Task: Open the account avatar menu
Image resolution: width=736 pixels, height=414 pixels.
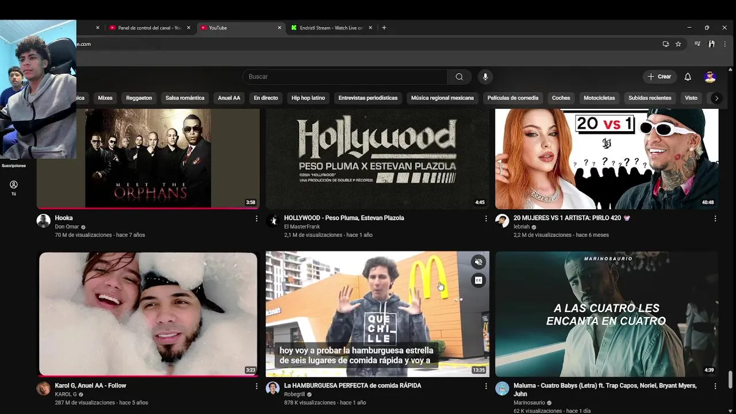Action: pos(710,76)
